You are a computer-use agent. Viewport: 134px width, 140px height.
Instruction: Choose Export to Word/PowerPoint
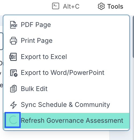pyautogui.click(x=66, y=73)
